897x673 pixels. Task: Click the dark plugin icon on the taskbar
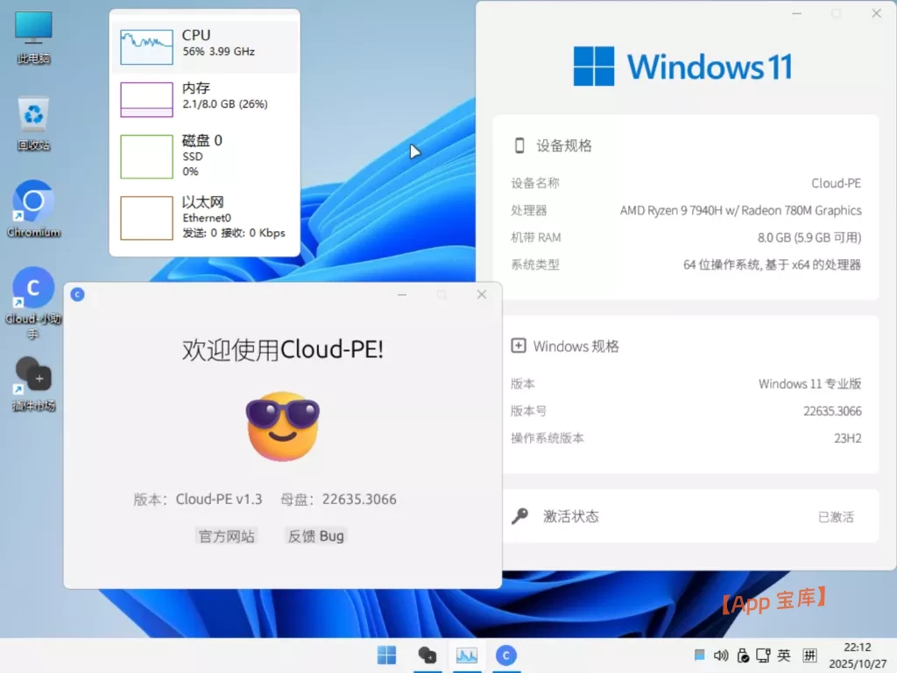point(427,655)
